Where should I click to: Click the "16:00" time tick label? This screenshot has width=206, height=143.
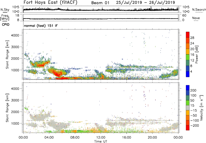tap(126, 138)
